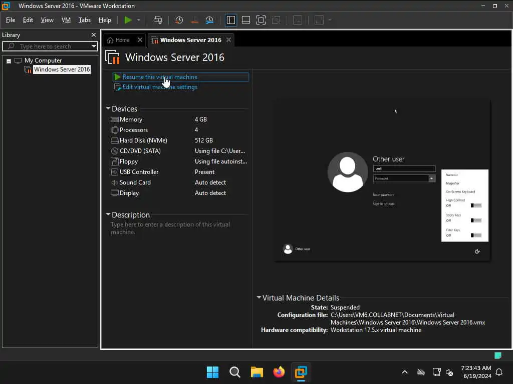Toggle the Show Library sidebar icon

(231, 20)
